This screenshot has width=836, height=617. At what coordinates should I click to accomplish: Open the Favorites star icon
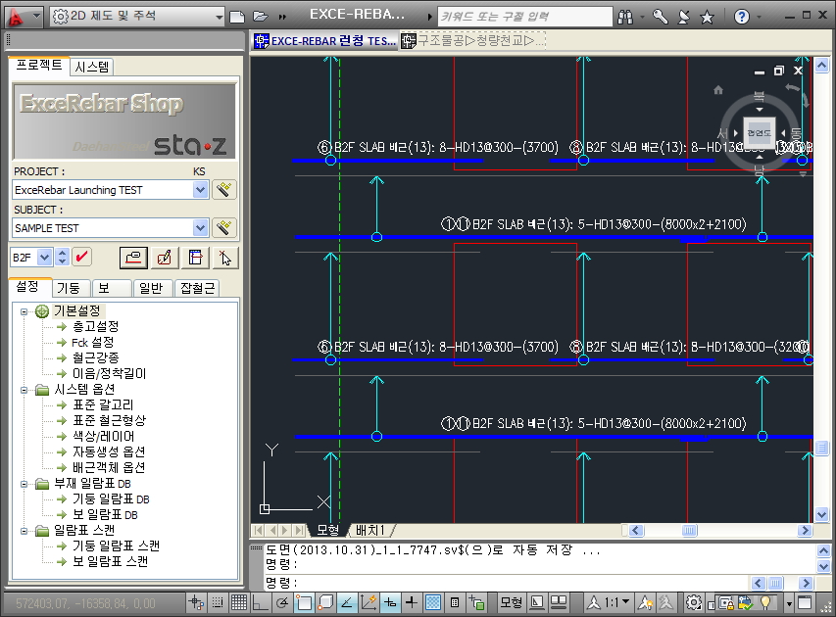707,17
